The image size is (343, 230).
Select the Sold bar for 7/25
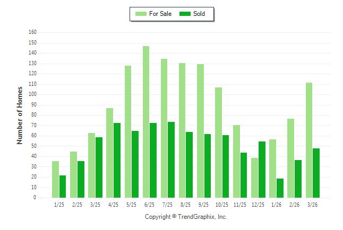pos(171,160)
